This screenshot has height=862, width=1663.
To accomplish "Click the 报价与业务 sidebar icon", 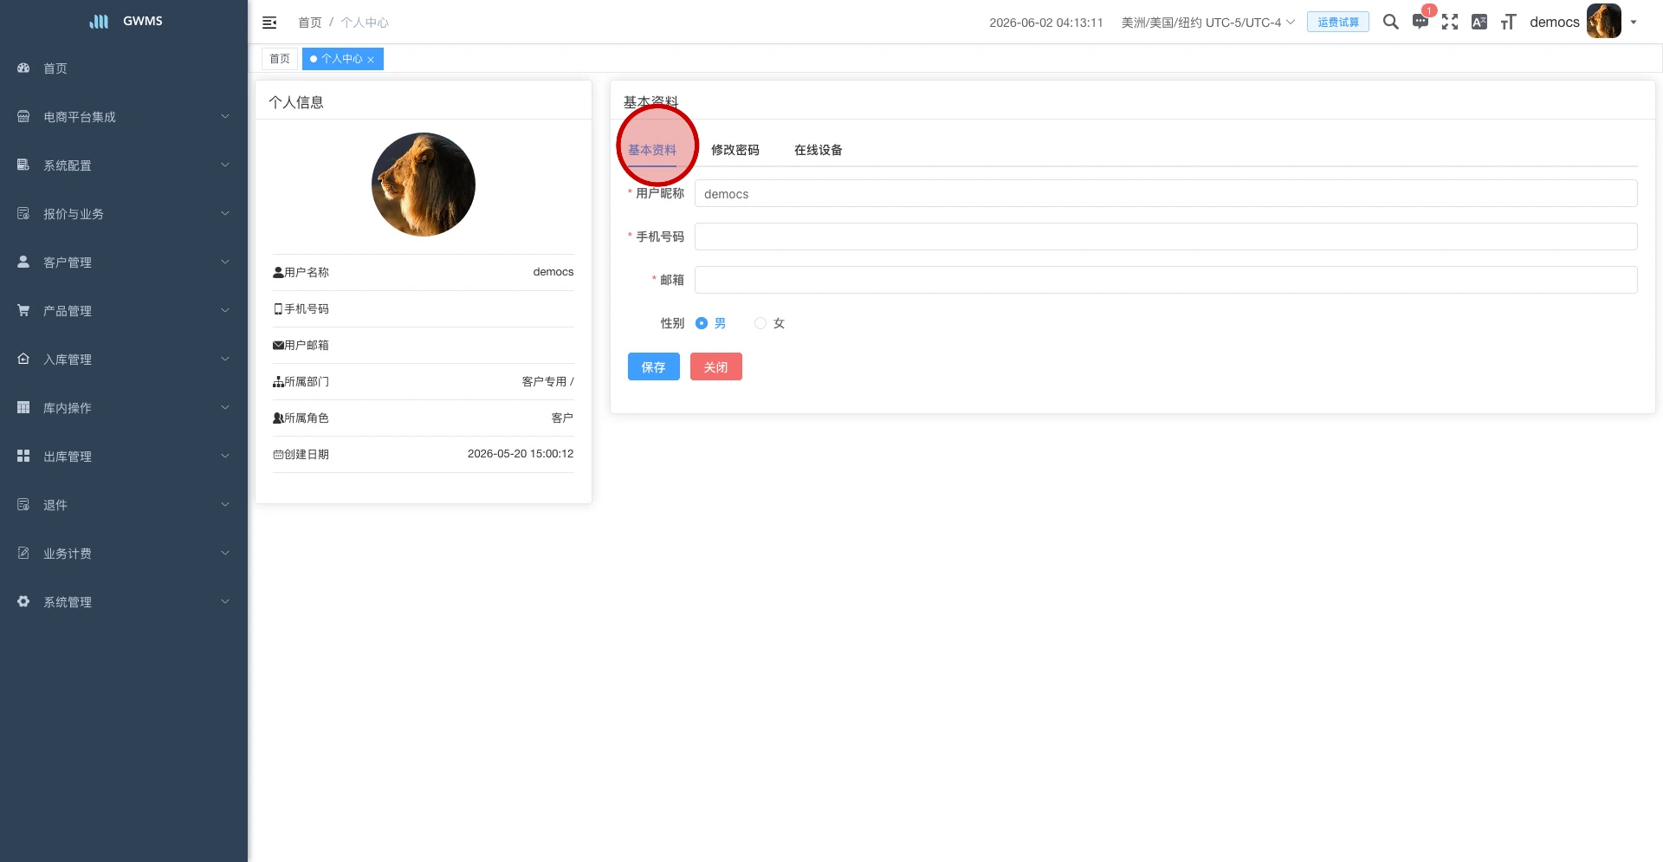I will tap(23, 213).
